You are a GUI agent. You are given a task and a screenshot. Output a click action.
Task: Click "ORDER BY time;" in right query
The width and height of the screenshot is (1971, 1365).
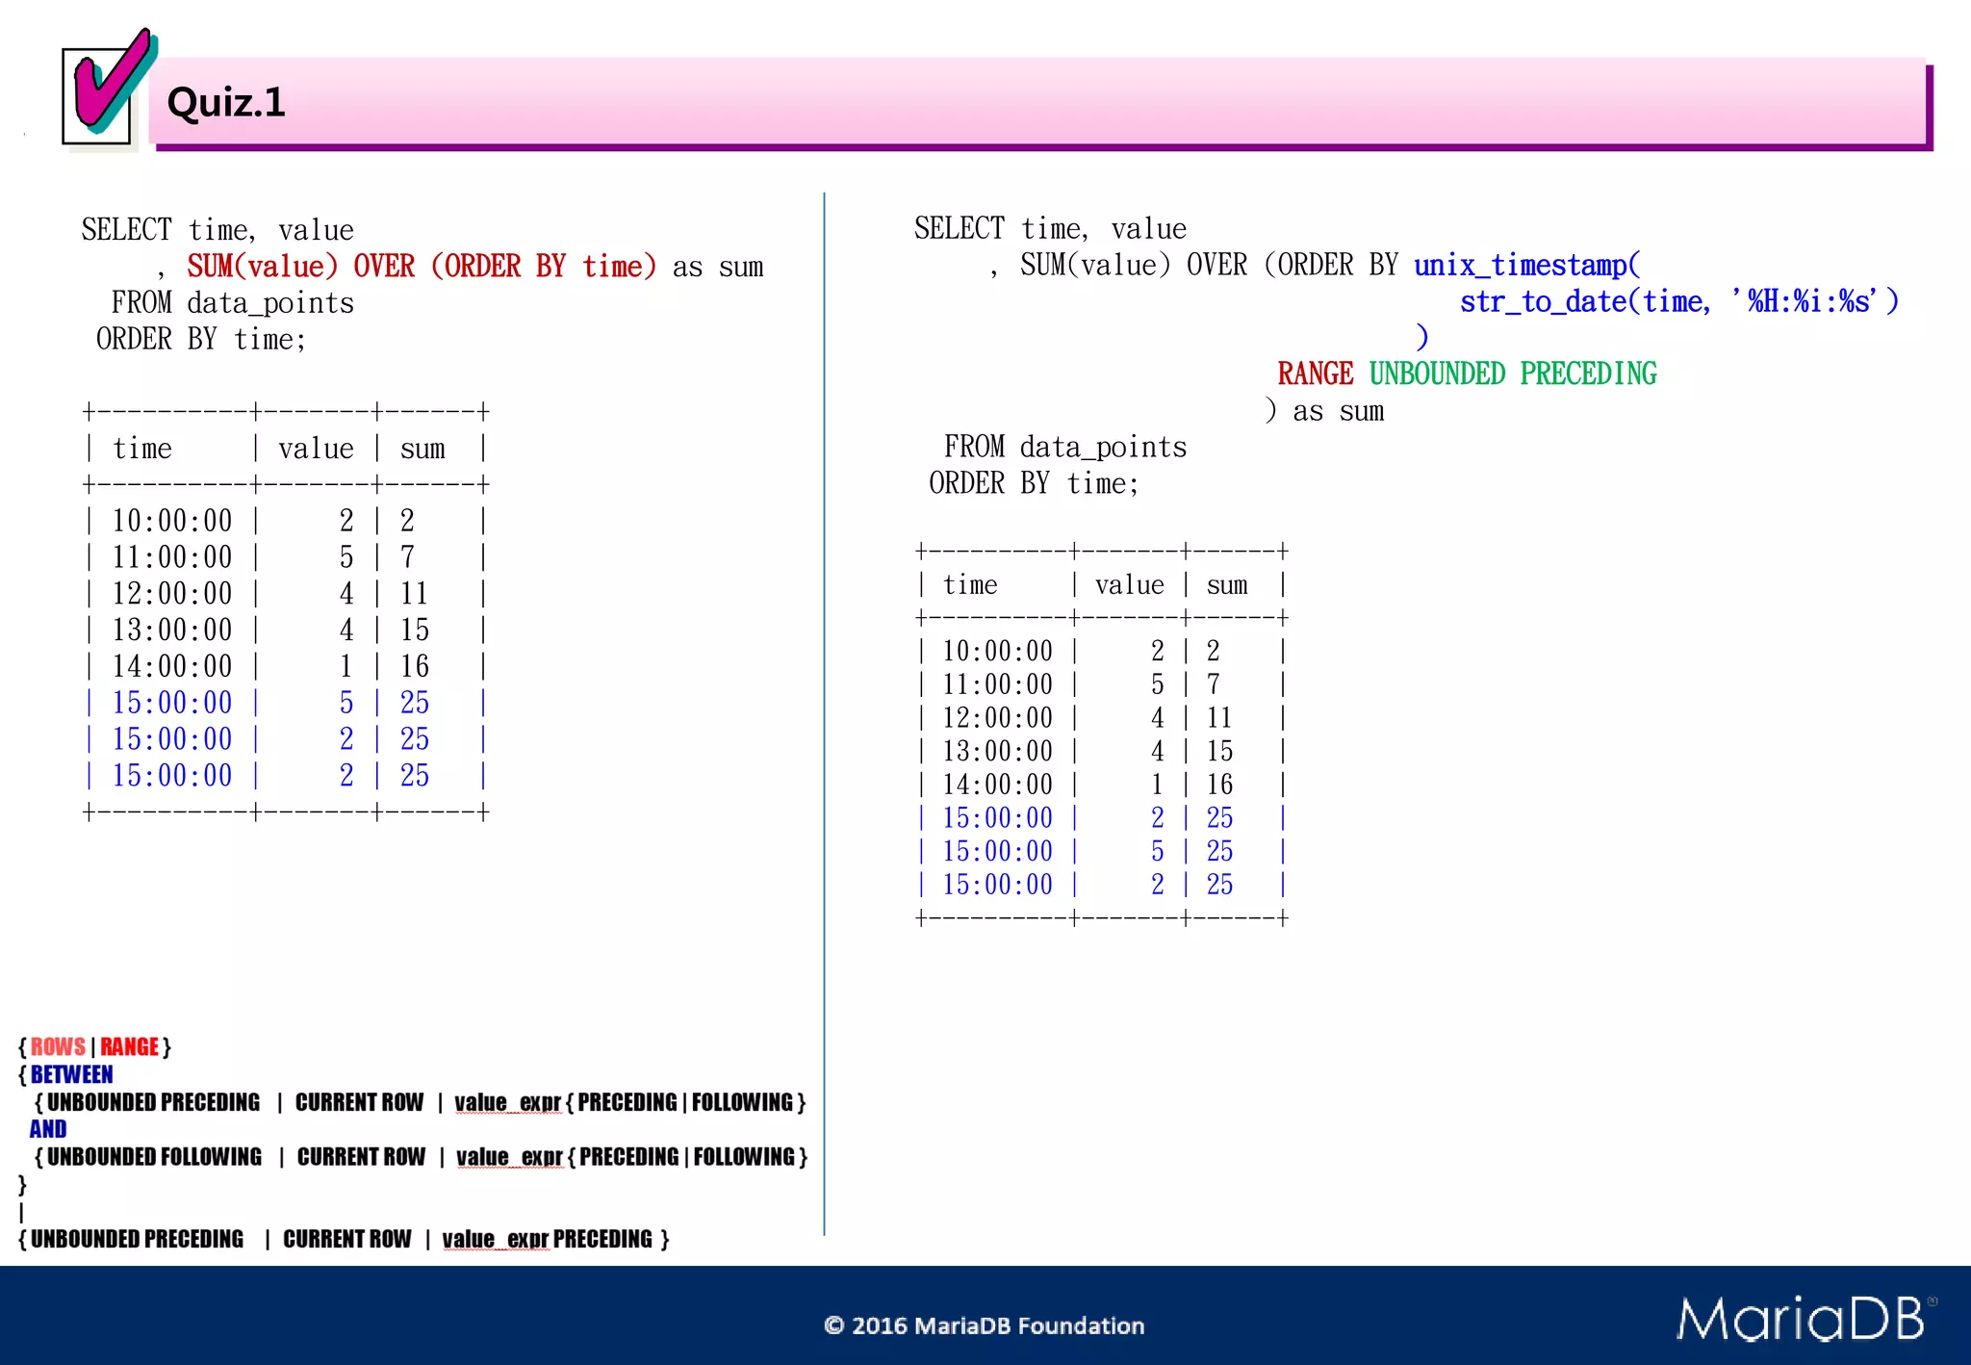[x=1034, y=483]
